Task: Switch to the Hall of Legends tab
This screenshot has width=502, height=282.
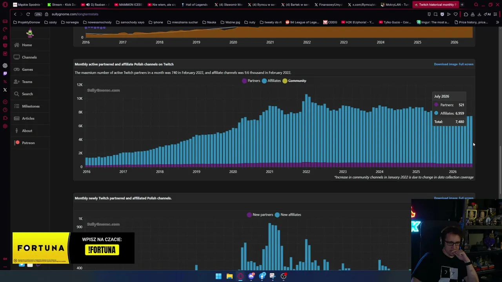Action: [x=195, y=5]
